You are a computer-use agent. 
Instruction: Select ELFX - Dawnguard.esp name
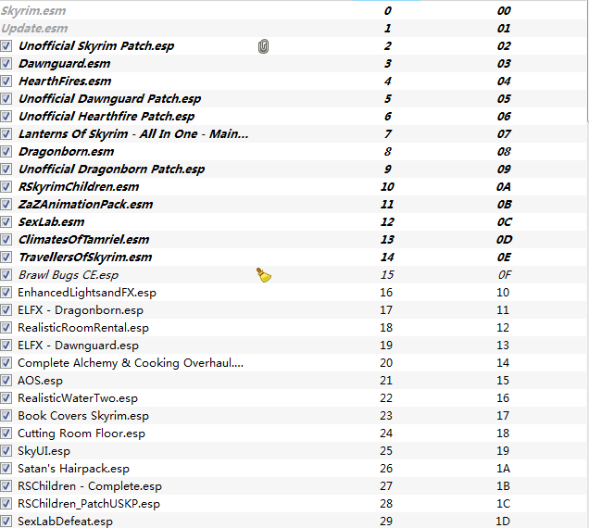pyautogui.click(x=78, y=346)
